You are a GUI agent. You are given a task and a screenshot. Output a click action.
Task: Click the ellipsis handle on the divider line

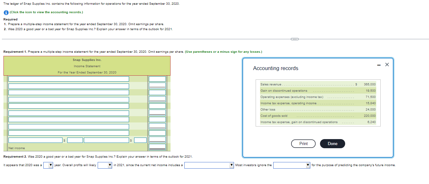tap(295, 39)
